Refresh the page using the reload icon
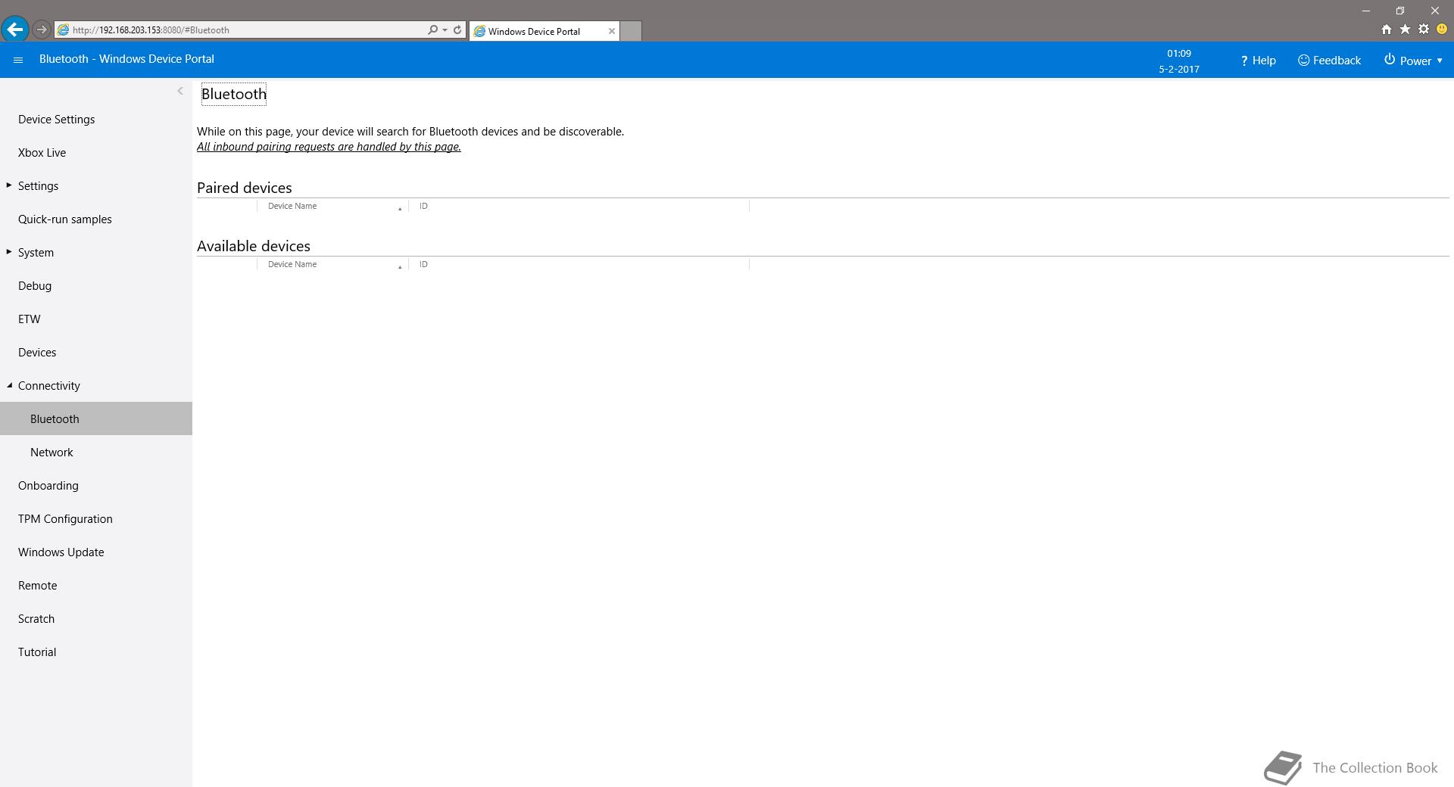Image resolution: width=1454 pixels, height=787 pixels. (457, 30)
